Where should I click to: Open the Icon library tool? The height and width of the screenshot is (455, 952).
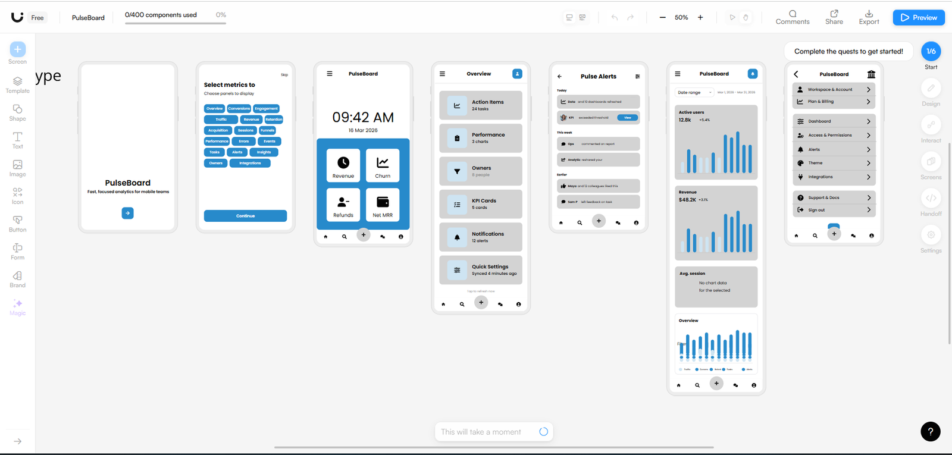coord(17,196)
